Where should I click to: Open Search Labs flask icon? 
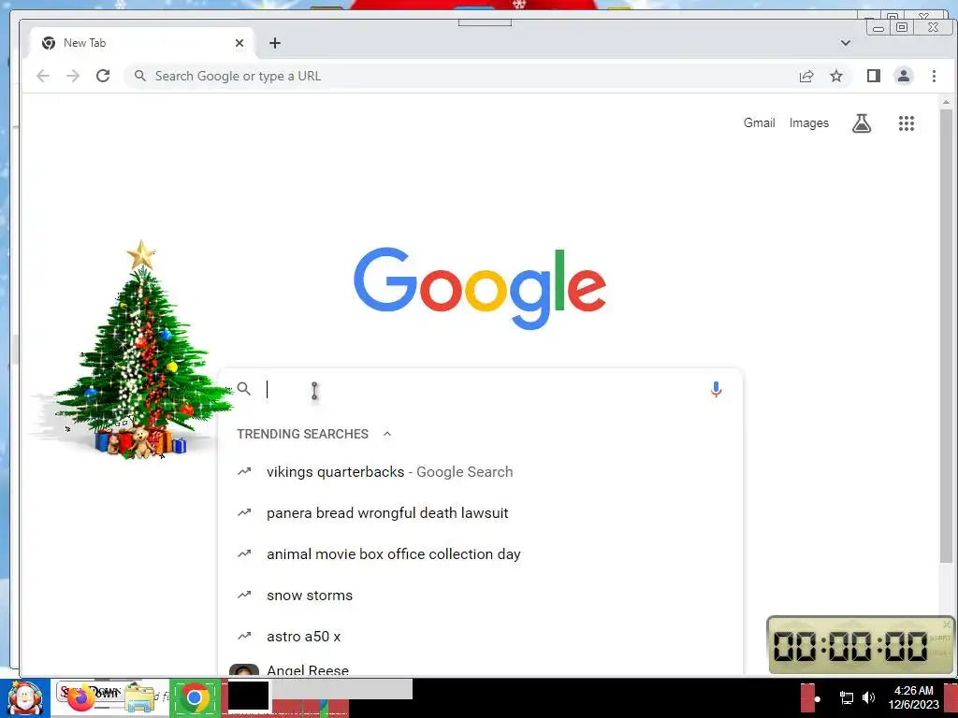point(862,123)
